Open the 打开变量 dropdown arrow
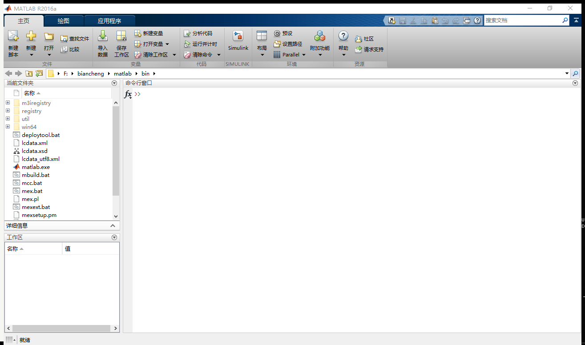The height and width of the screenshot is (345, 585). 167,44
